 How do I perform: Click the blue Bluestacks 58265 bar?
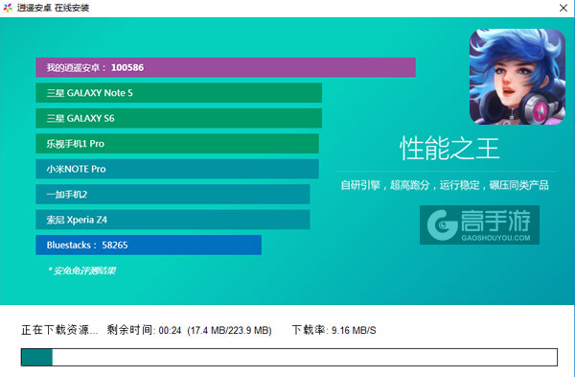(149, 245)
